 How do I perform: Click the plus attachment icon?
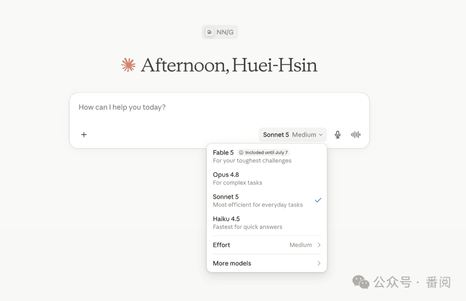84,135
